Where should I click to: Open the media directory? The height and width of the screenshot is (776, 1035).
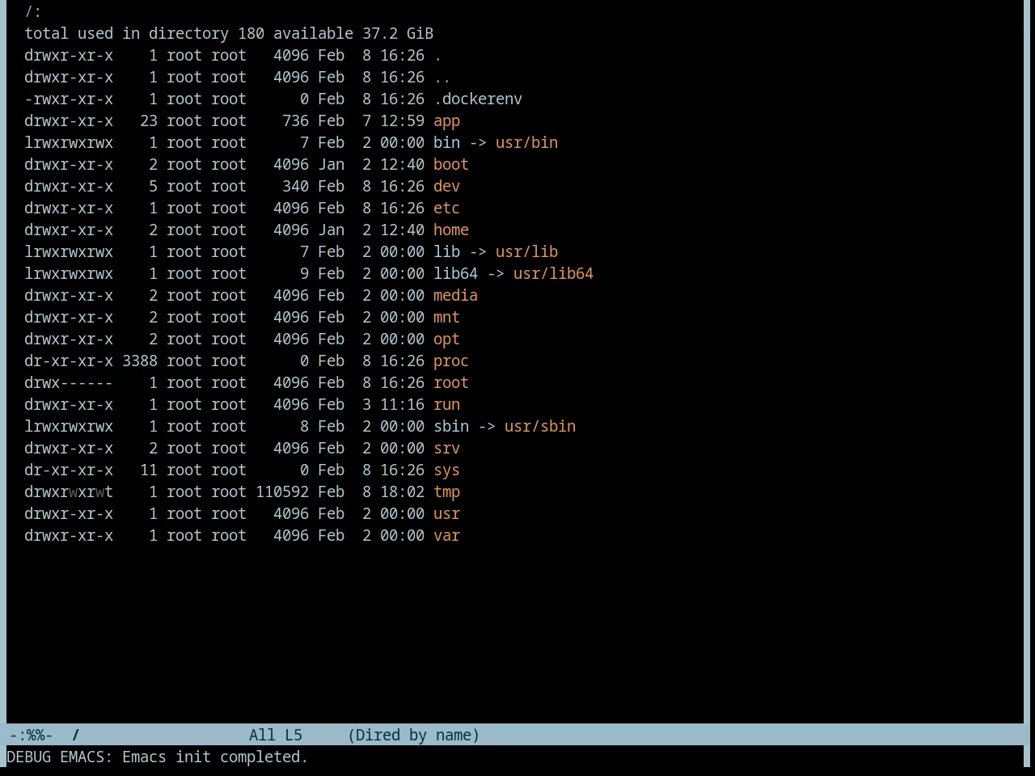[455, 296]
